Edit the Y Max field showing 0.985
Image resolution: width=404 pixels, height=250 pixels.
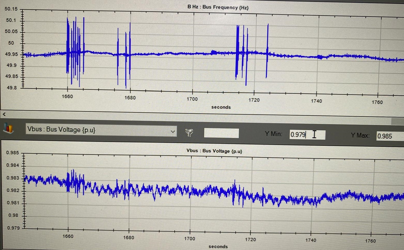[x=390, y=136]
